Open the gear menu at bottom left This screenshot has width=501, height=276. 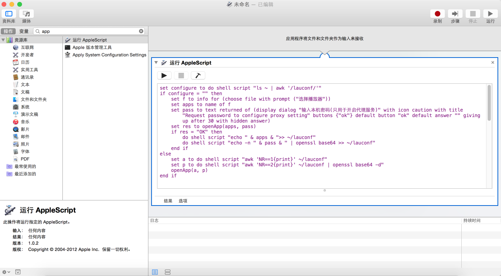coord(6,272)
